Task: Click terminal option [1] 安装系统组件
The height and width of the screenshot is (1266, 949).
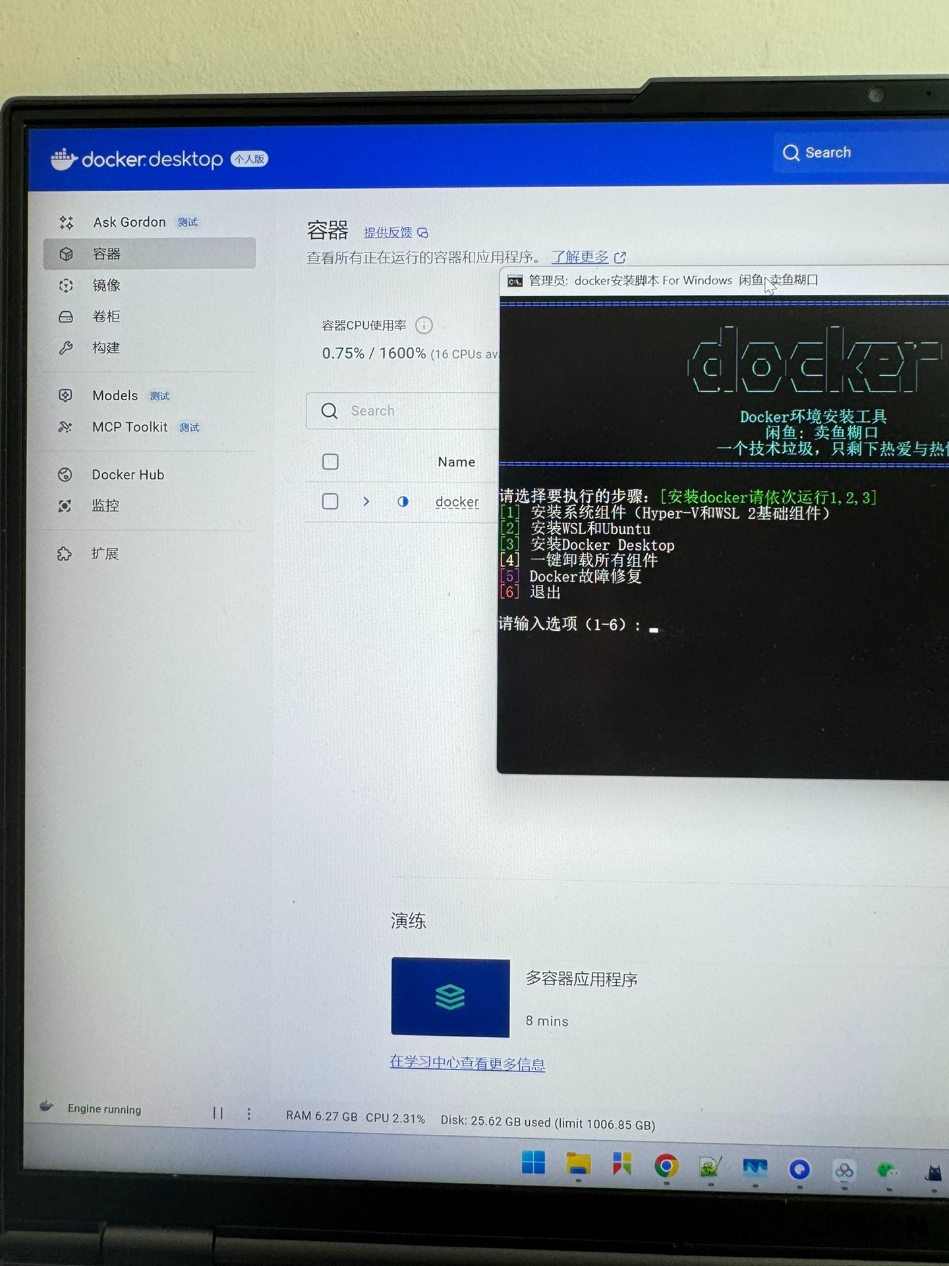Action: pos(664,513)
